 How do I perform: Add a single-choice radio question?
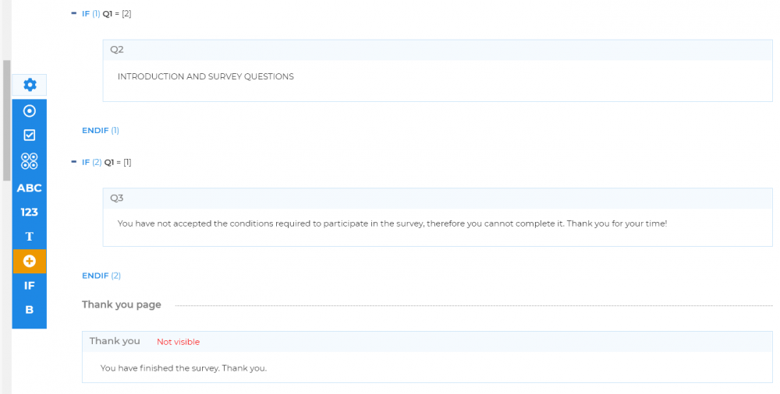tap(30, 111)
